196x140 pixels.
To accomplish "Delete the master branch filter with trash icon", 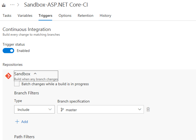I will pos(148,110).
